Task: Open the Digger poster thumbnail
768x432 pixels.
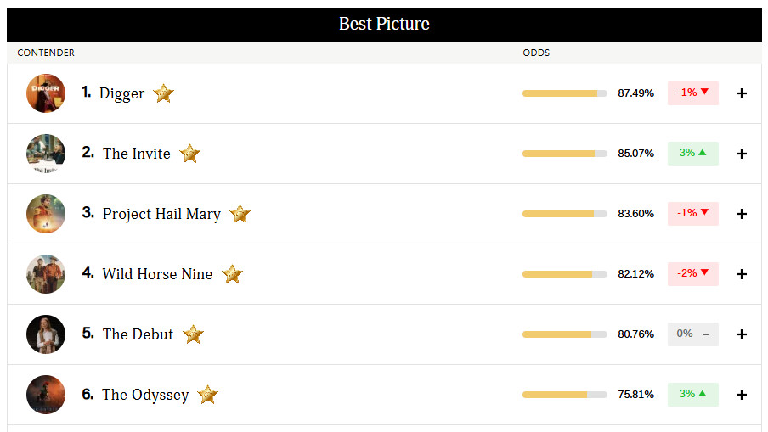Action: tap(46, 93)
